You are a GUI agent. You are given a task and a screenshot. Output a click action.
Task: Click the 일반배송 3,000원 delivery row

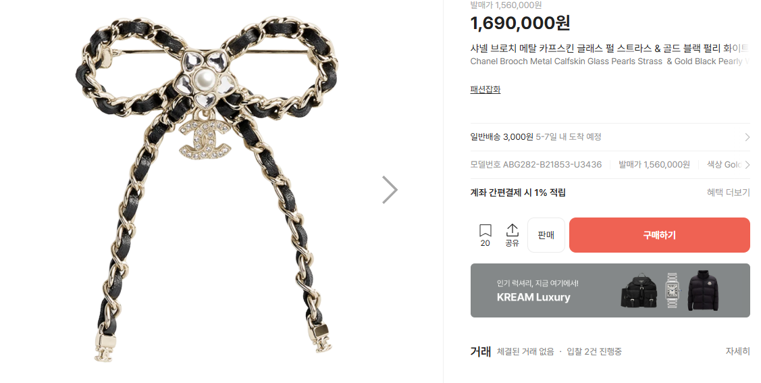pos(610,137)
